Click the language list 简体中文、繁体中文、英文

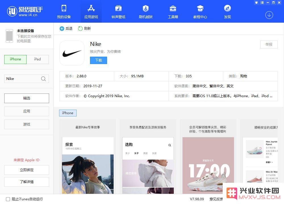[x=213, y=86]
